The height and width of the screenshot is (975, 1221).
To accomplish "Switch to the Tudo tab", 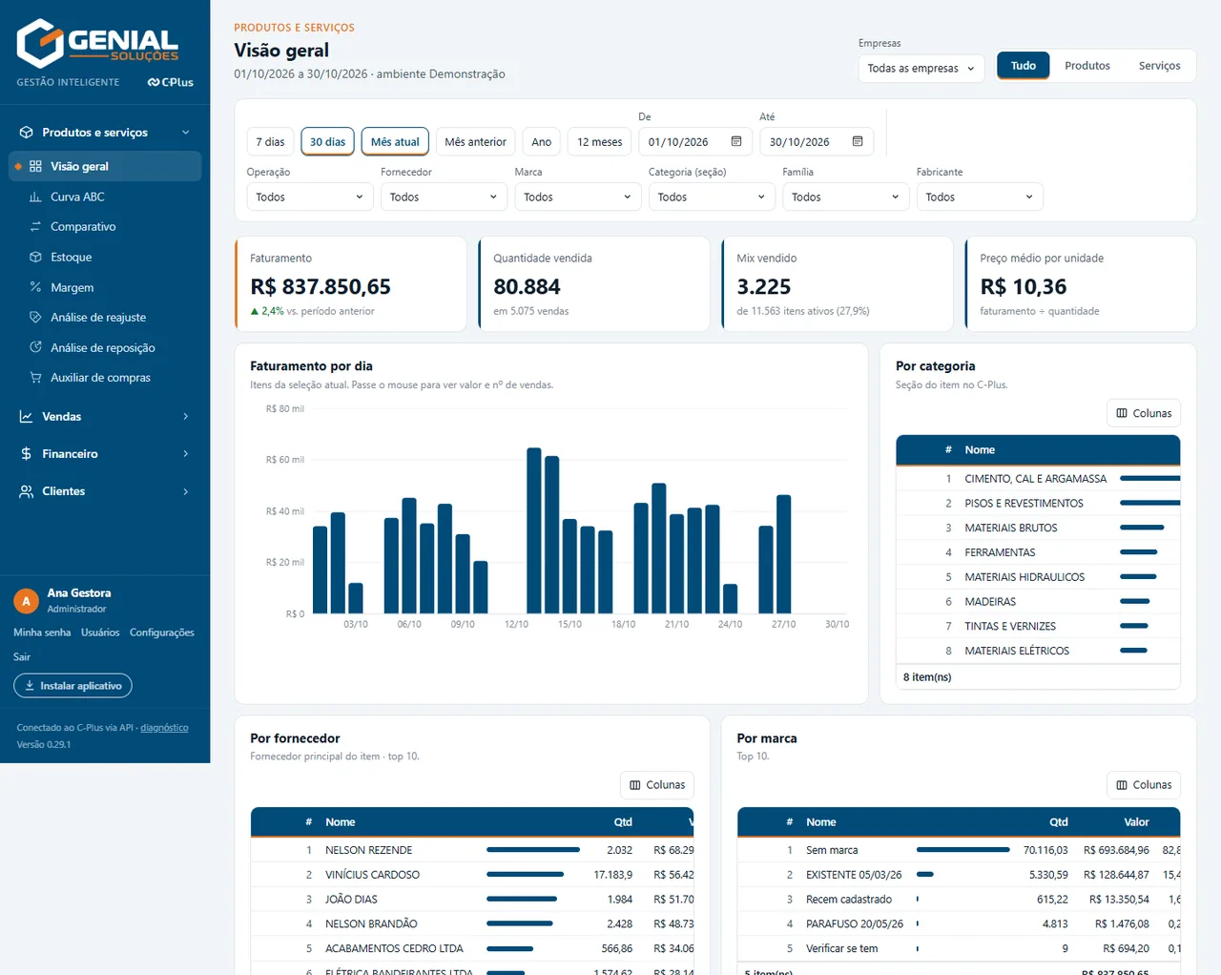I will 1024,65.
